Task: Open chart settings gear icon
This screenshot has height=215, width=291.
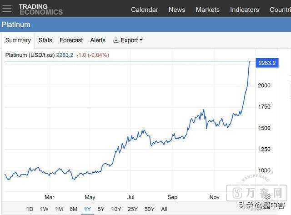Action: click(x=268, y=197)
